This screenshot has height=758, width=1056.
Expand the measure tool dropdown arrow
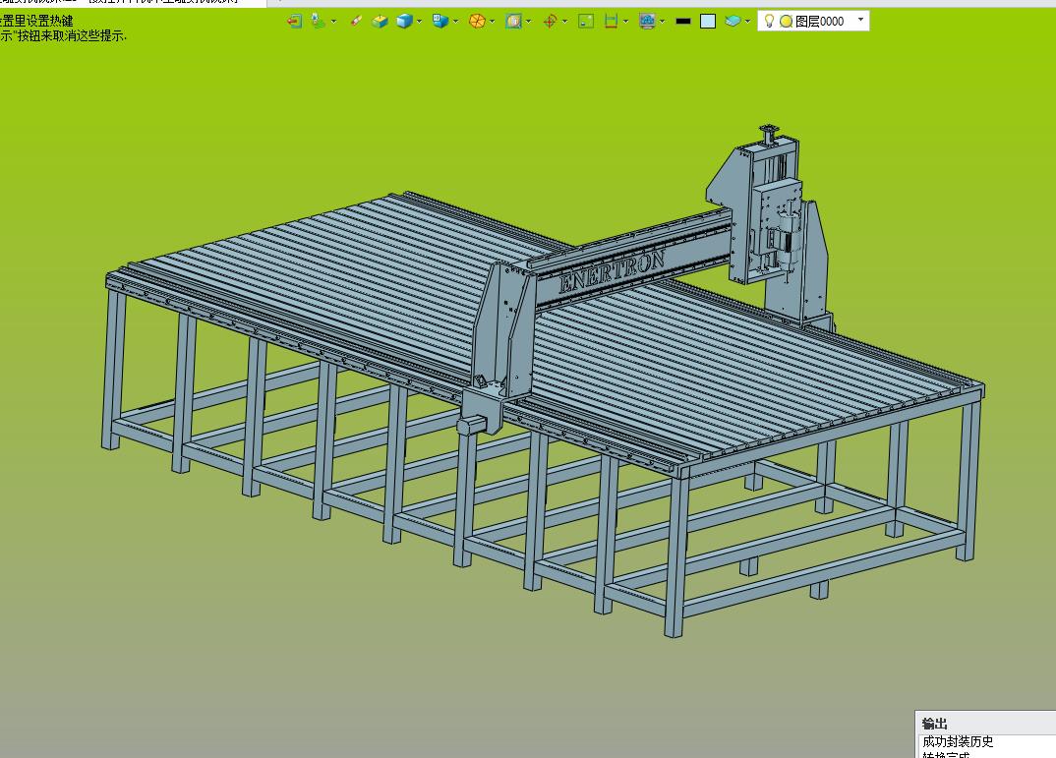coord(626,22)
